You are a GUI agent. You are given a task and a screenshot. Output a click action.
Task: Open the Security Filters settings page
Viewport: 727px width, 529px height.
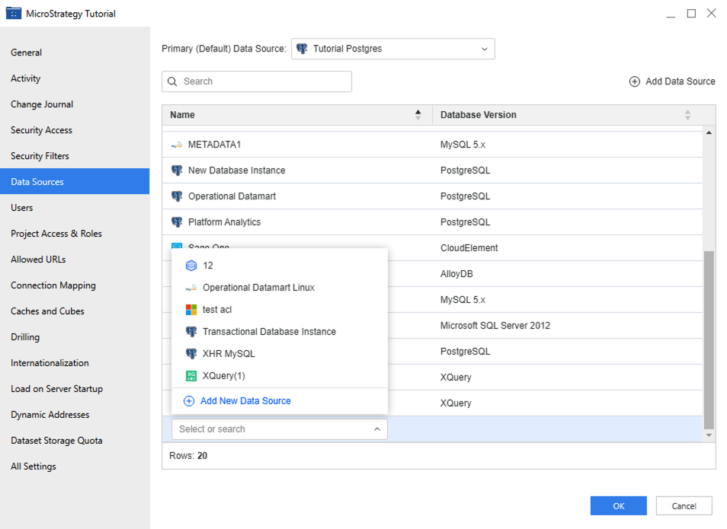40,156
